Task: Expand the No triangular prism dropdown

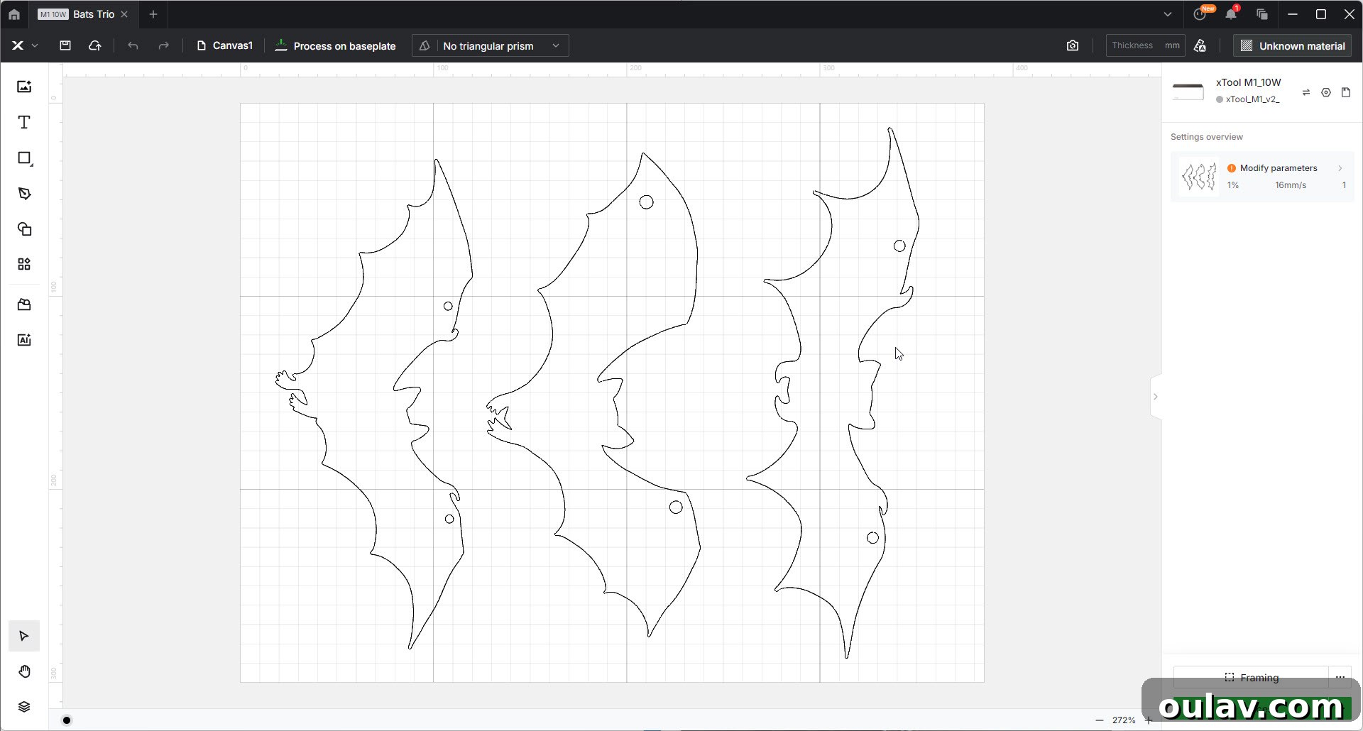Action: [x=491, y=45]
